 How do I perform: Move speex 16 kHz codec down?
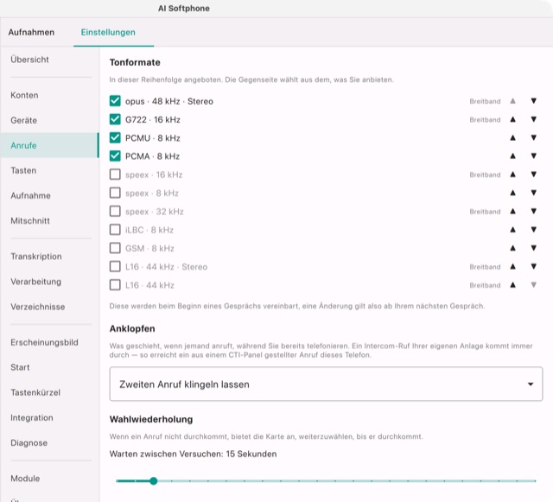point(534,175)
